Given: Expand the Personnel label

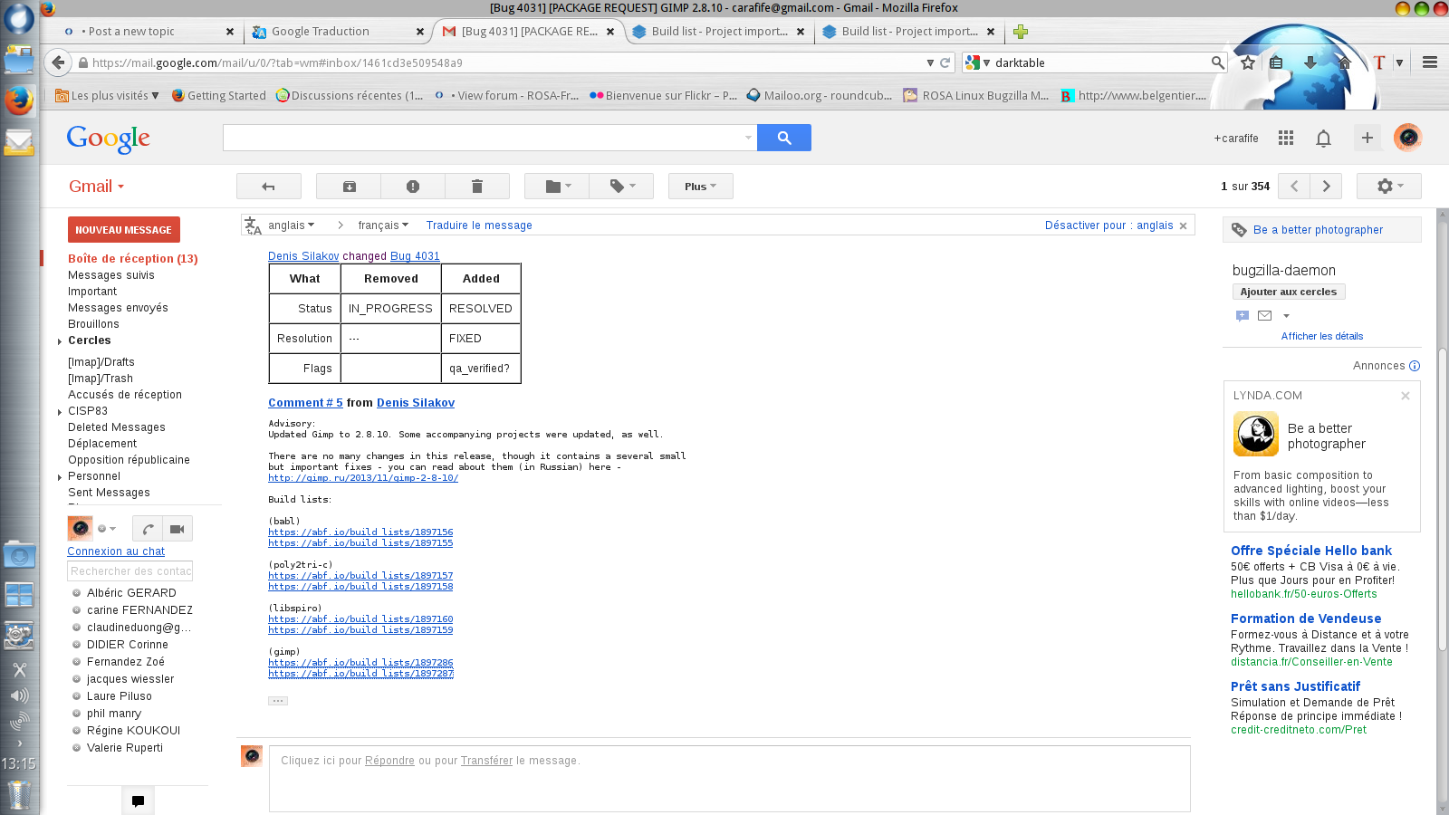Looking at the screenshot, I should [60, 477].
